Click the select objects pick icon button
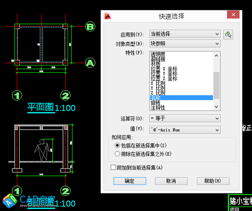This screenshot has height=211, width=252. point(228,34)
